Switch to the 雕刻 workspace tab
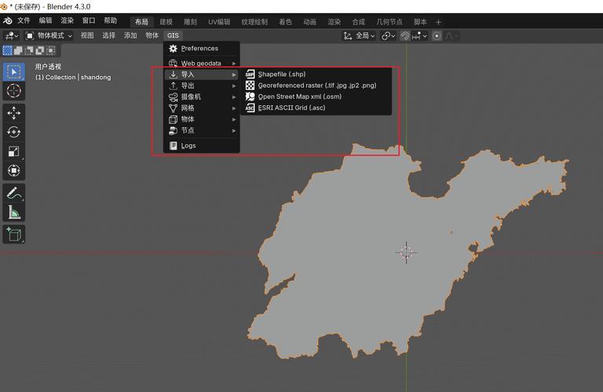This screenshot has height=392, width=603. point(190,22)
